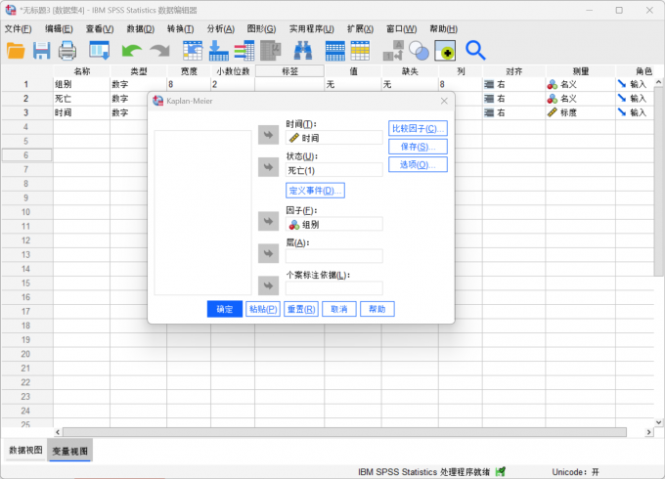Screen dimensions: 665x479
Task: Go to case toolbar icon
Action: tap(193, 51)
